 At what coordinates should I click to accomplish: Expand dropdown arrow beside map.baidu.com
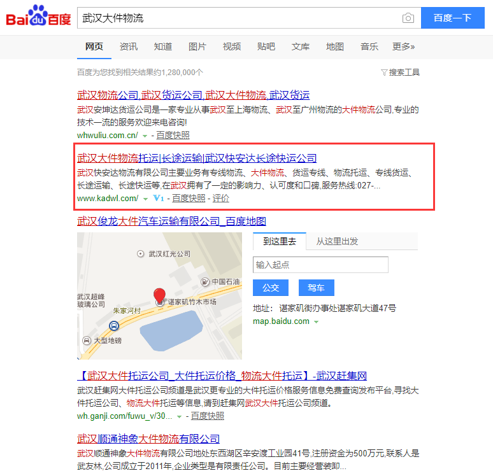click(317, 322)
